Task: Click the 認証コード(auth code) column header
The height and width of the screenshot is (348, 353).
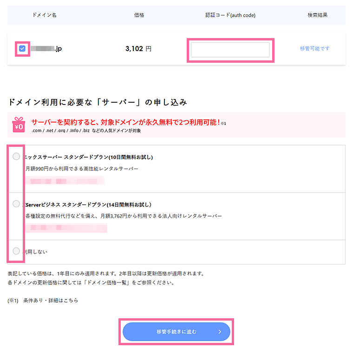Action: (x=230, y=15)
